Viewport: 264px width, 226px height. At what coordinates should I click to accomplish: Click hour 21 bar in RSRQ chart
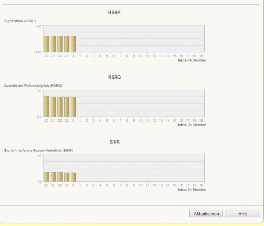point(53,107)
